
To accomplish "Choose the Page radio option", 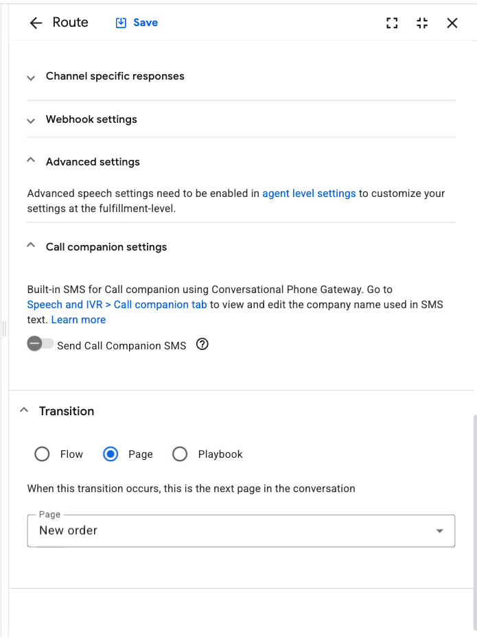I will [x=110, y=454].
